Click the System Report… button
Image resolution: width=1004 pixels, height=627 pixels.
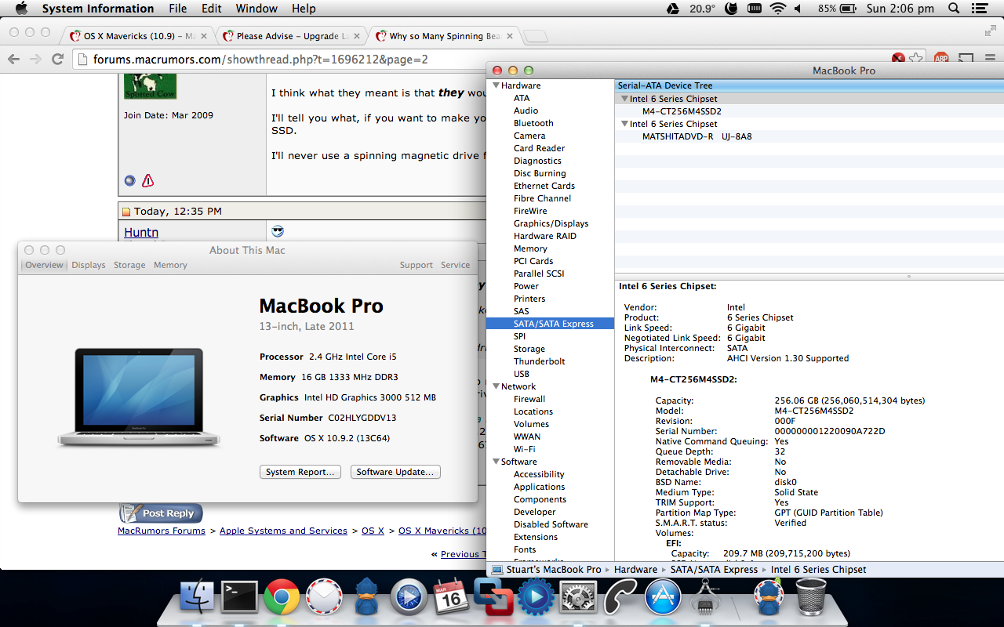300,472
